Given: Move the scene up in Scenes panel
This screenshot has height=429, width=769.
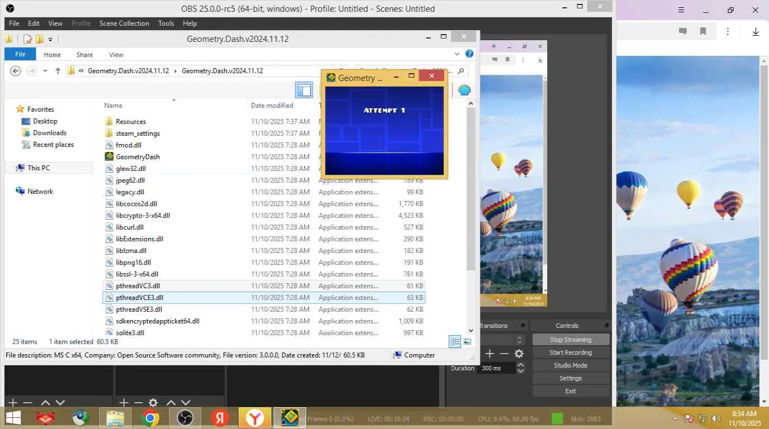Looking at the screenshot, I should 46,403.
